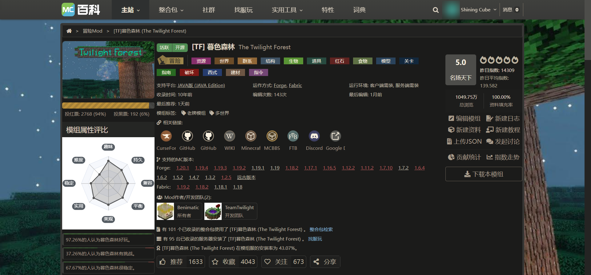
Task: Click the 资源 purple tag
Action: click(x=201, y=61)
